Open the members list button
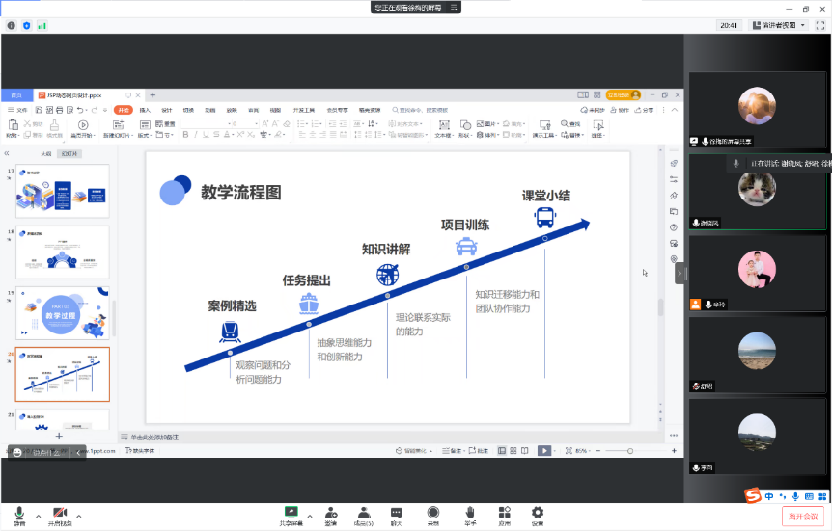 click(364, 516)
